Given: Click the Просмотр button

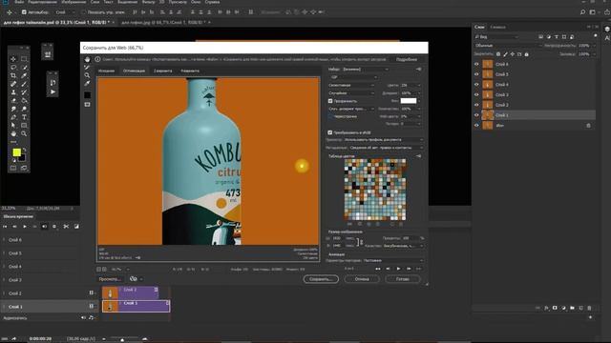Looking at the screenshot, I should pyautogui.click(x=111, y=279).
